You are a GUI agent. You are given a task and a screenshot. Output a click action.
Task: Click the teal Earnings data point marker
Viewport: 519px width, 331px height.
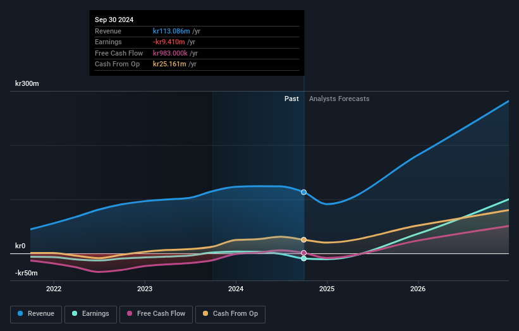303,258
